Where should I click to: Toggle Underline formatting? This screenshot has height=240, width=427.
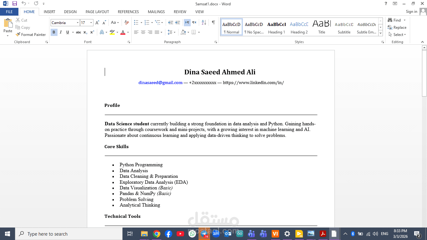pyautogui.click(x=68, y=32)
